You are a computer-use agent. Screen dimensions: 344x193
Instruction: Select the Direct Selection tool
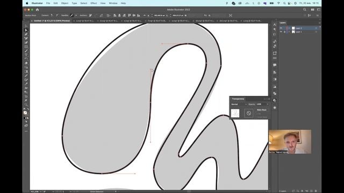point(26,30)
